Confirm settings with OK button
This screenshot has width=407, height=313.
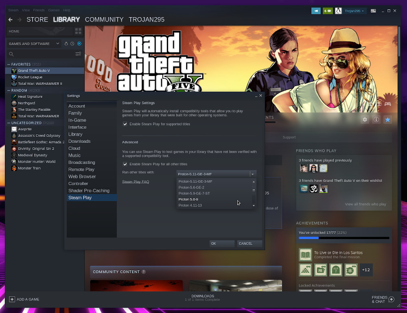click(x=222, y=244)
